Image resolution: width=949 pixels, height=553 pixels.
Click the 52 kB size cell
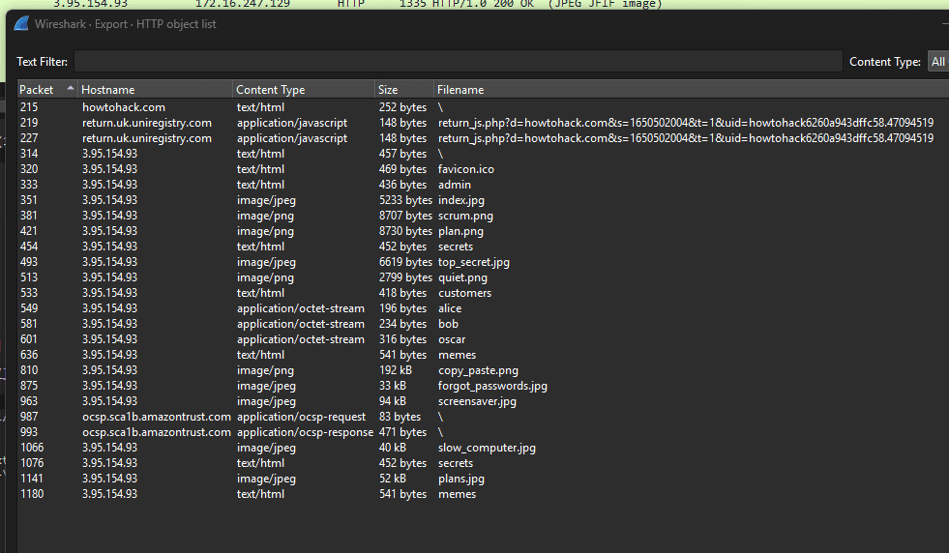click(x=393, y=479)
